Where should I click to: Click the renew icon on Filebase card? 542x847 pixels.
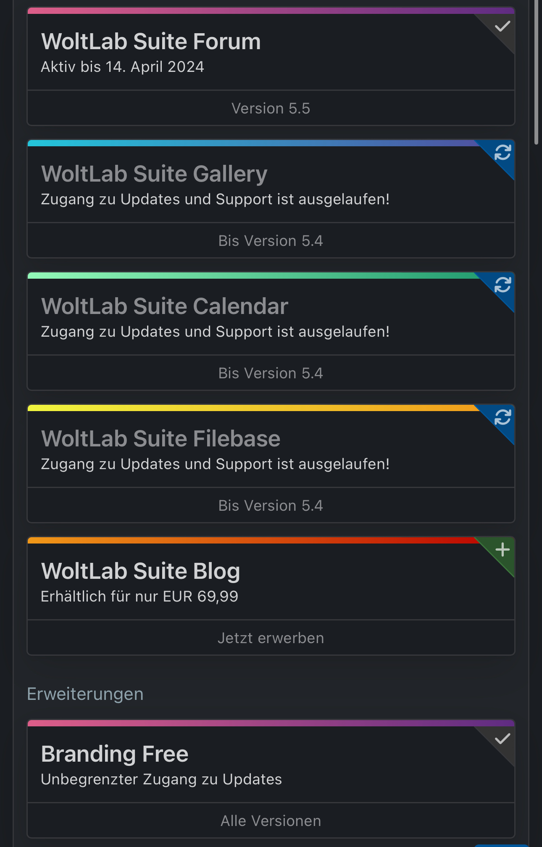pyautogui.click(x=503, y=417)
